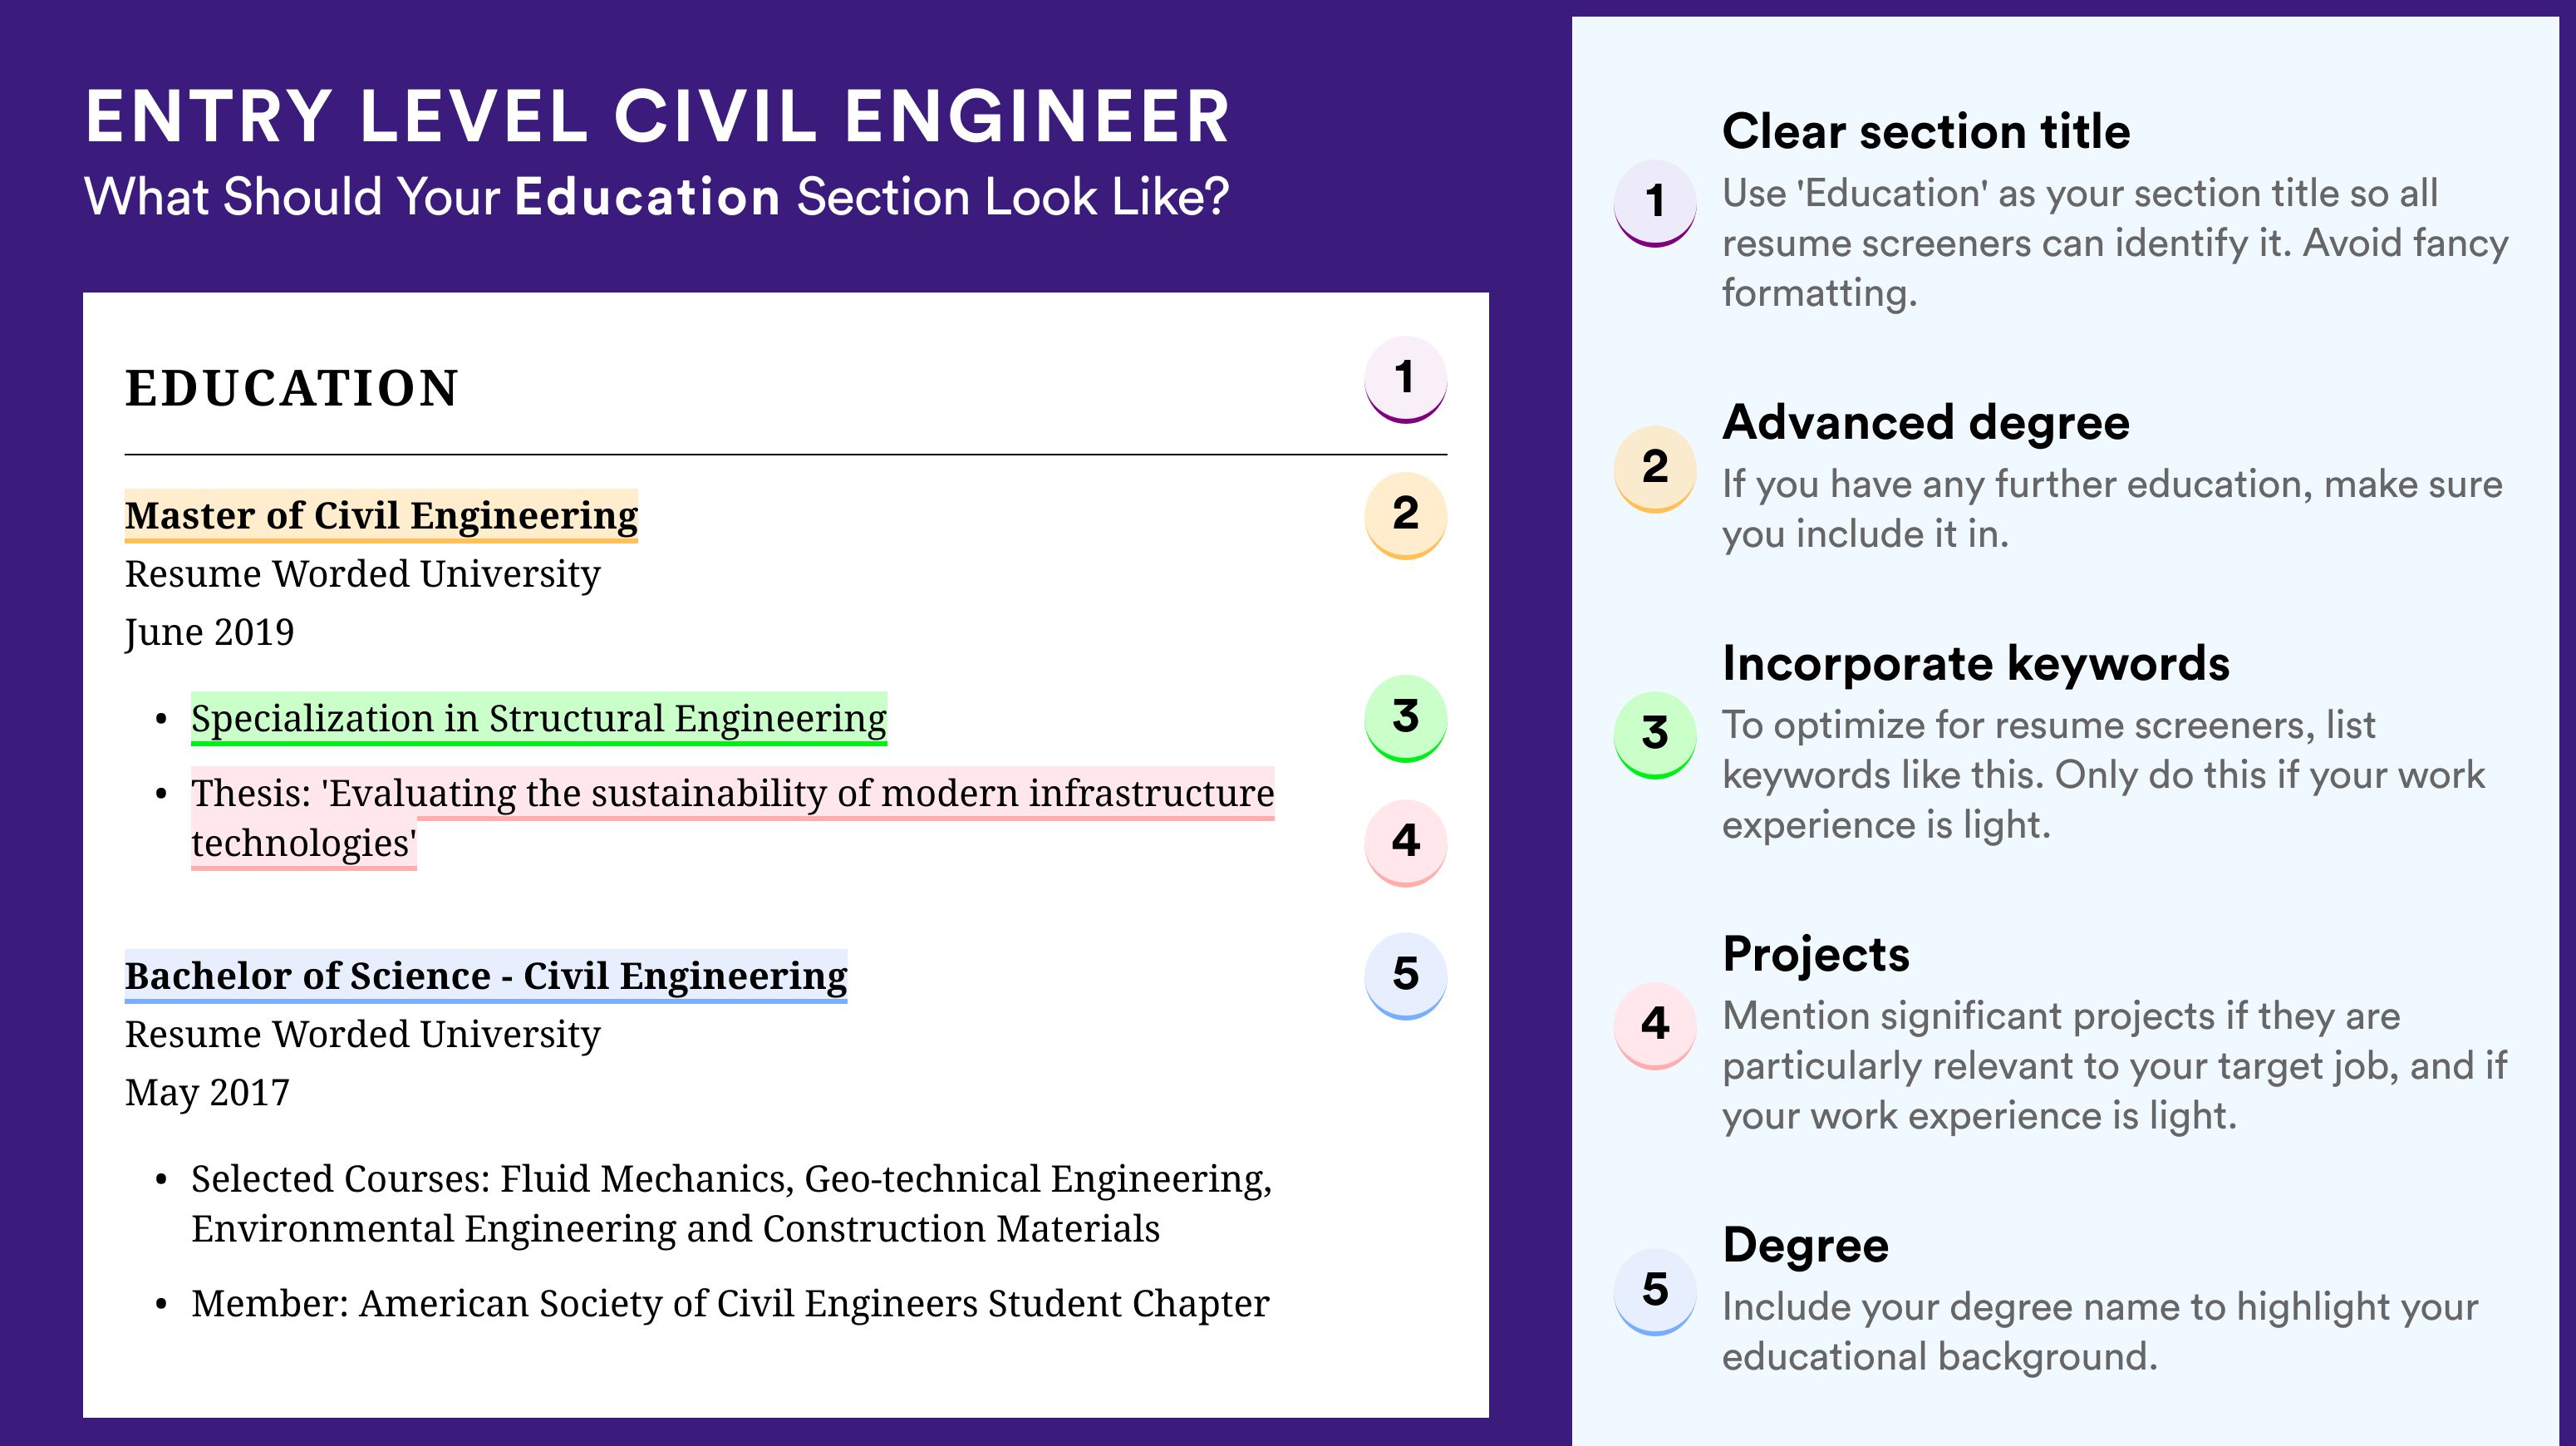Viewport: 2576px width, 1446px height.
Task: Click the purple number 1 badge beside EDUCATION
Action: pos(1405,380)
